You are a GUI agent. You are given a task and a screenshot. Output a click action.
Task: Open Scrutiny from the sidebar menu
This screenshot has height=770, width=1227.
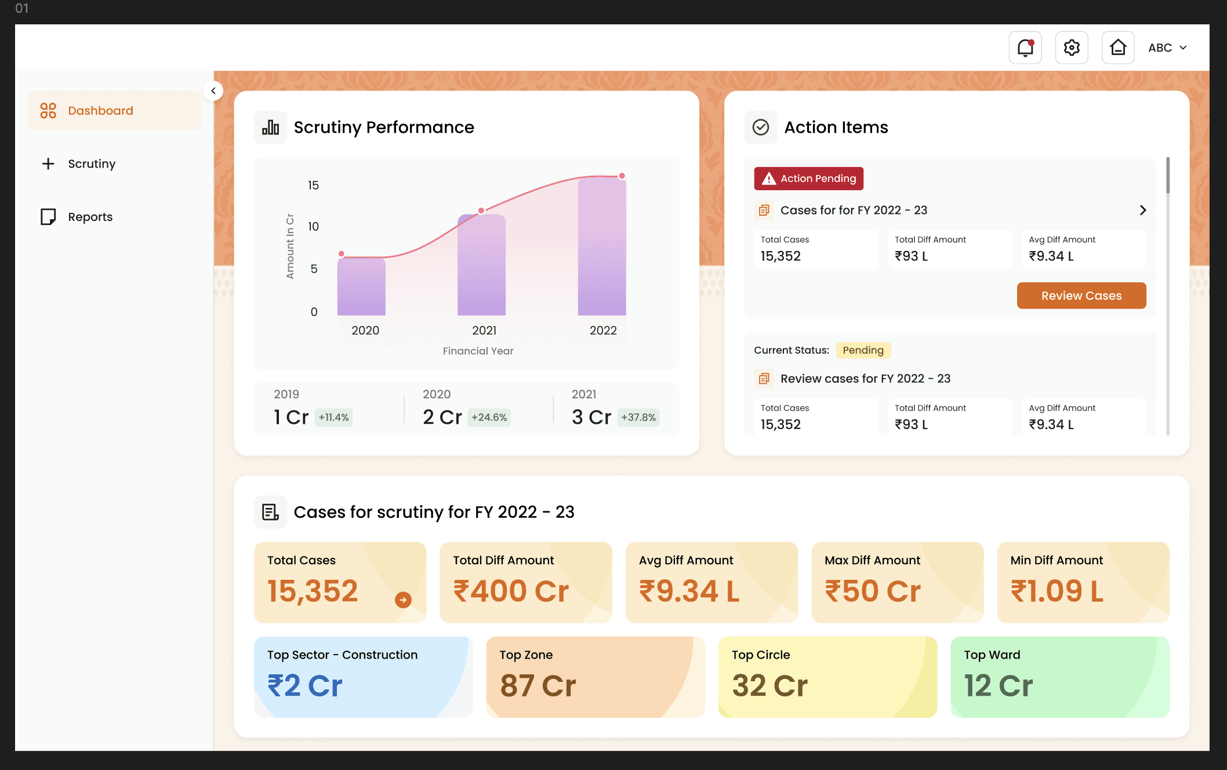point(92,164)
